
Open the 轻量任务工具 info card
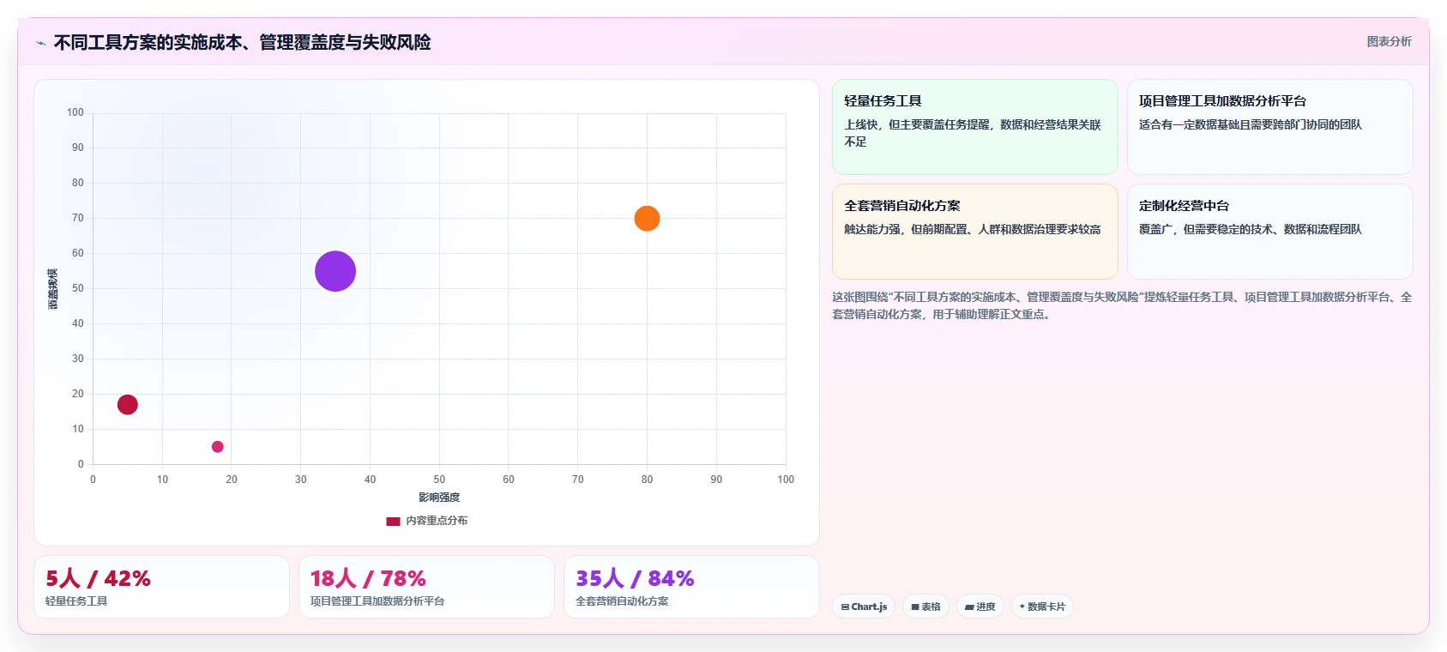click(975, 127)
